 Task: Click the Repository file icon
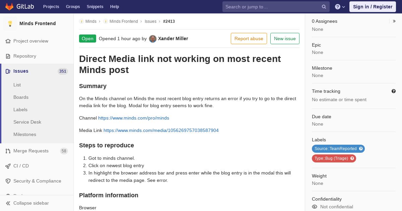[8, 56]
